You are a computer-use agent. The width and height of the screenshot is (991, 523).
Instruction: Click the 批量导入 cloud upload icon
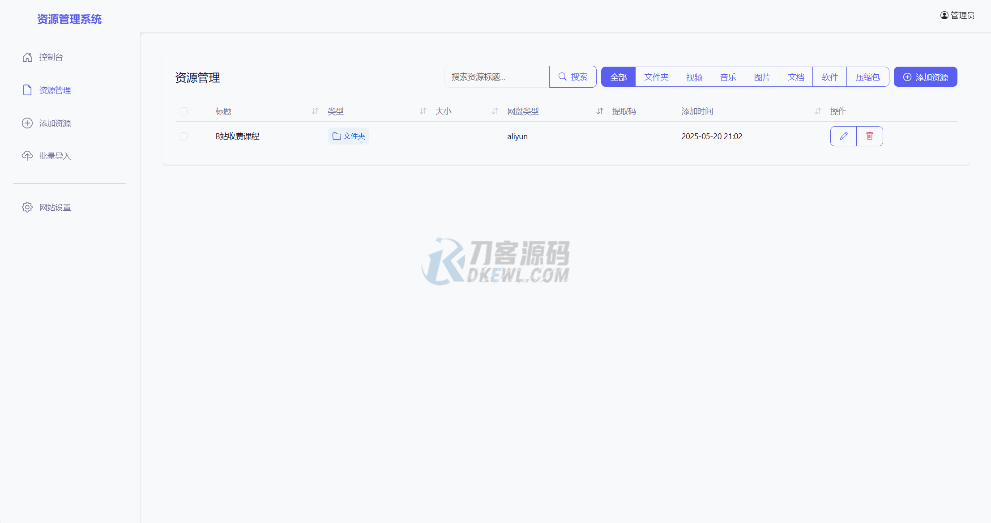click(x=27, y=156)
